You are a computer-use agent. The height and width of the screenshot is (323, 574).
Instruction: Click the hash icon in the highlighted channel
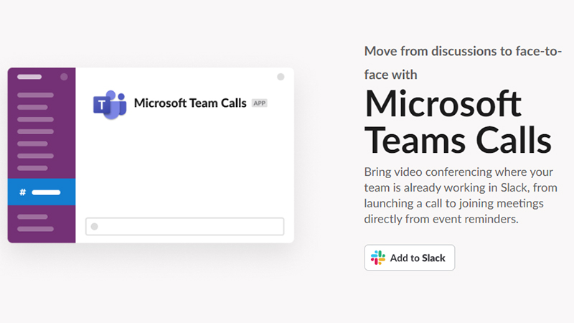point(22,192)
